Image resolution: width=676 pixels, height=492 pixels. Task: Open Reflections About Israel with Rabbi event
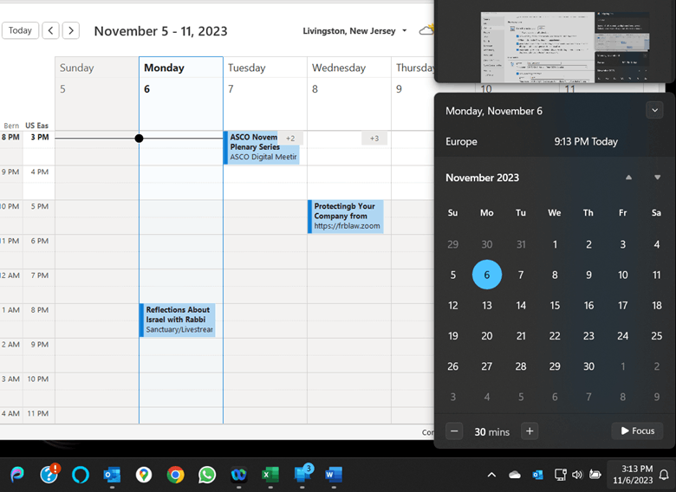178,320
